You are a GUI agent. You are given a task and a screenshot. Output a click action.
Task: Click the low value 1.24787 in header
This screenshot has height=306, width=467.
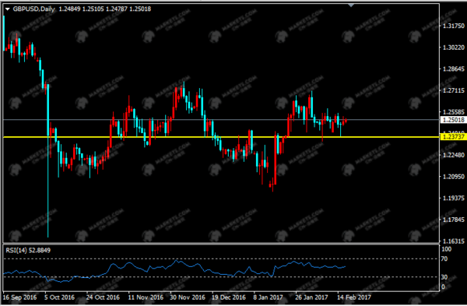click(117, 9)
